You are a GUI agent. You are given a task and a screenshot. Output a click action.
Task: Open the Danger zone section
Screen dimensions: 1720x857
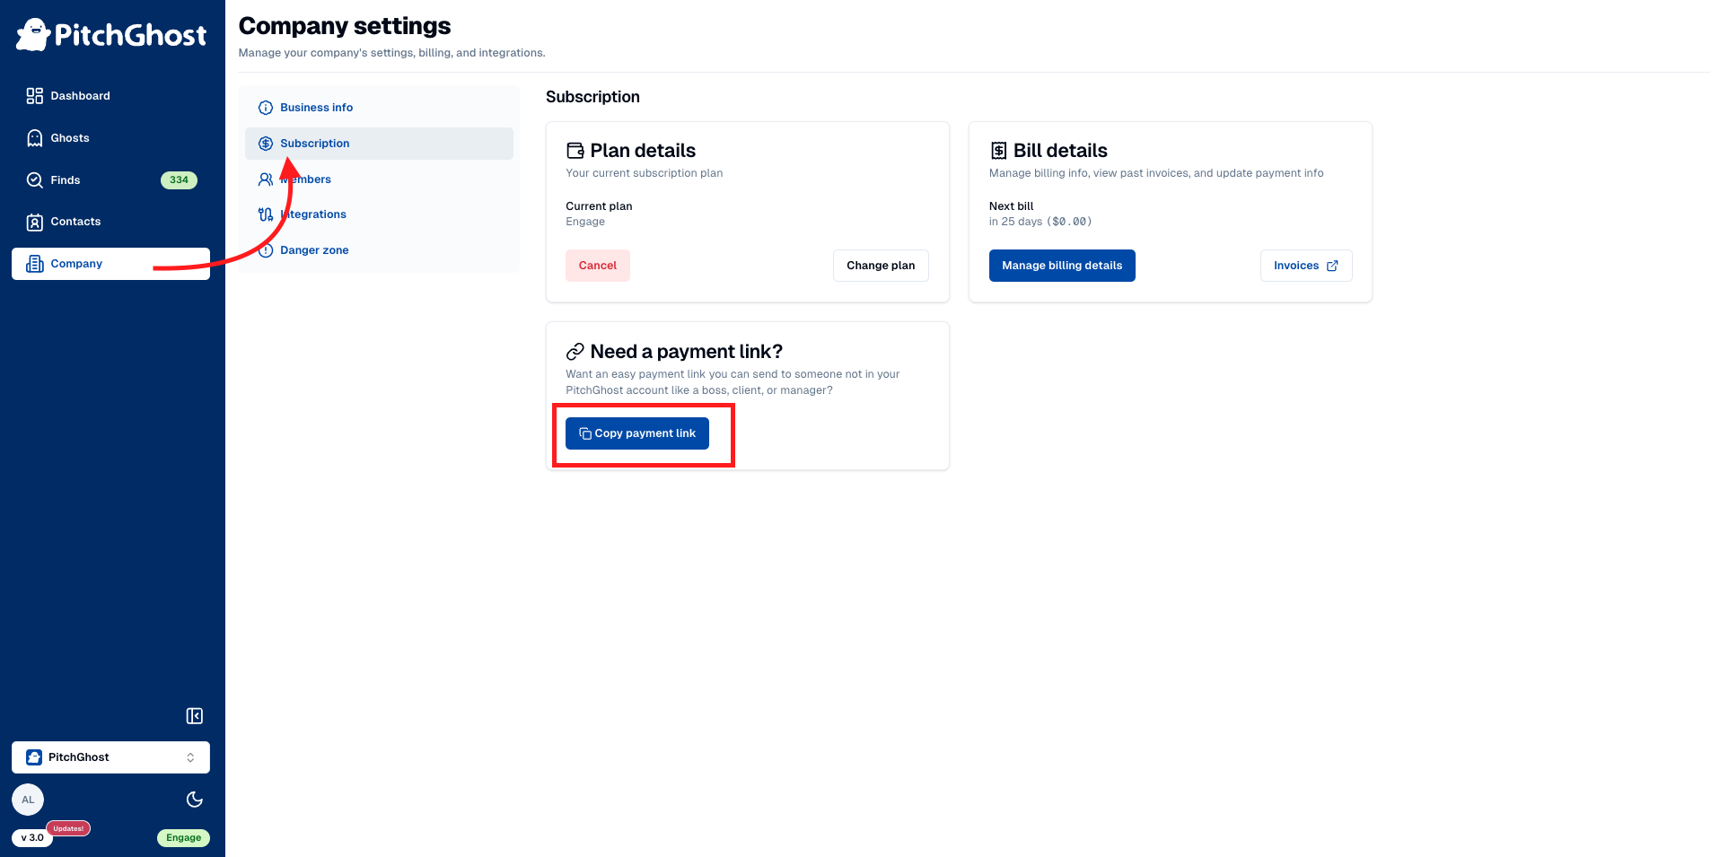point(314,250)
